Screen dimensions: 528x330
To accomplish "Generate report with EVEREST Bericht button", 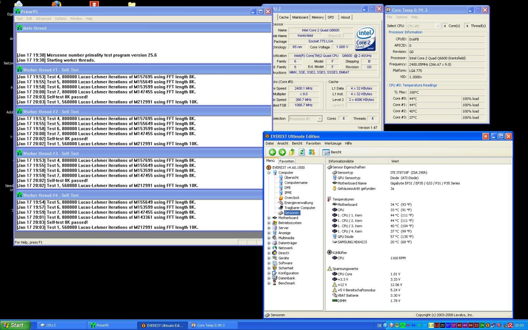I will click(x=332, y=152).
